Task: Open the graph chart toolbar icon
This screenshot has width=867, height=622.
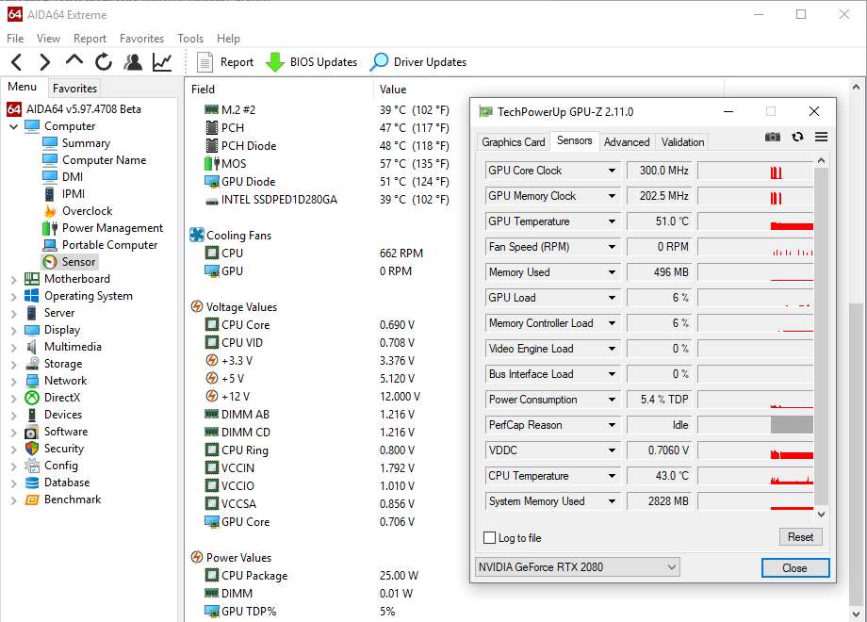Action: coord(162,62)
